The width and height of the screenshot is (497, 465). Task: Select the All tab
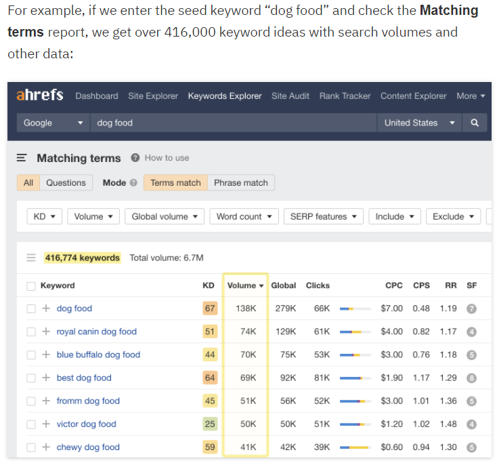tap(28, 182)
